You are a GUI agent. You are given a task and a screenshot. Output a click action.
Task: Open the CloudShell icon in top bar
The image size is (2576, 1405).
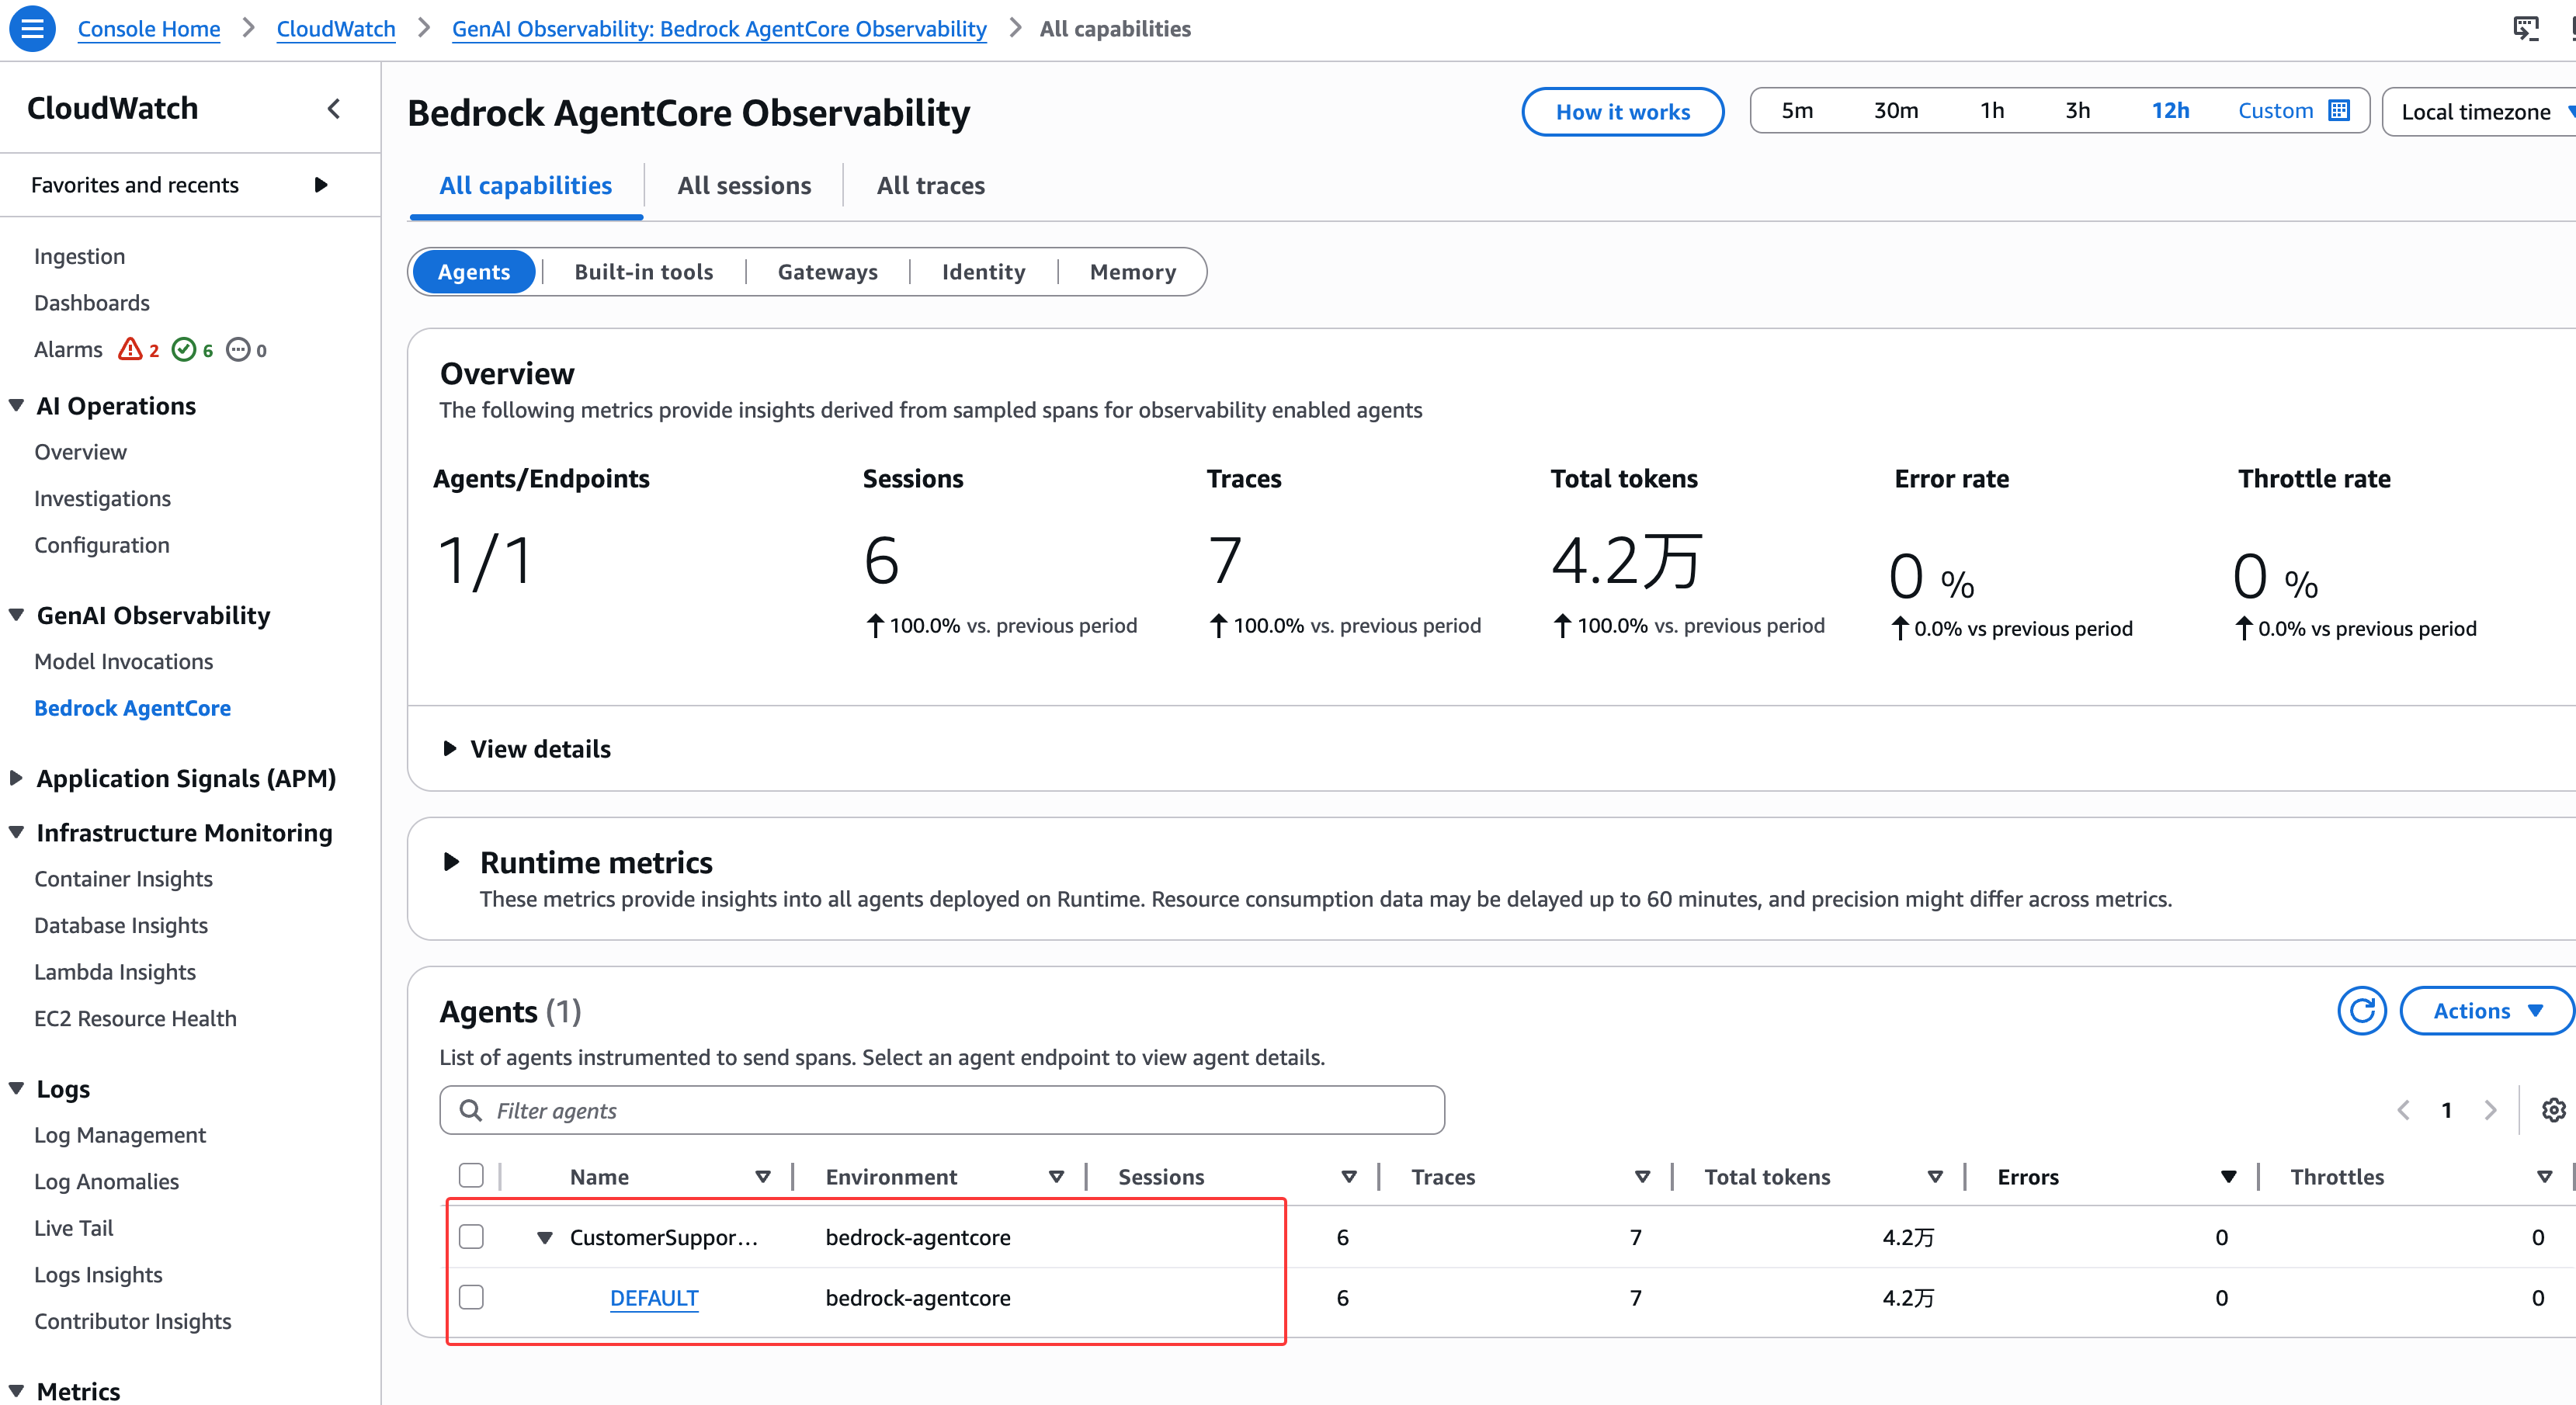(2525, 28)
